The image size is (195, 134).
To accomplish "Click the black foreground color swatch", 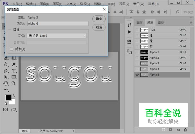I will pos(8,97).
